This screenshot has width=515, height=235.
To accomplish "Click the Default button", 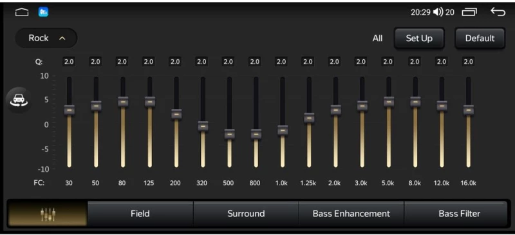I will click(x=480, y=38).
